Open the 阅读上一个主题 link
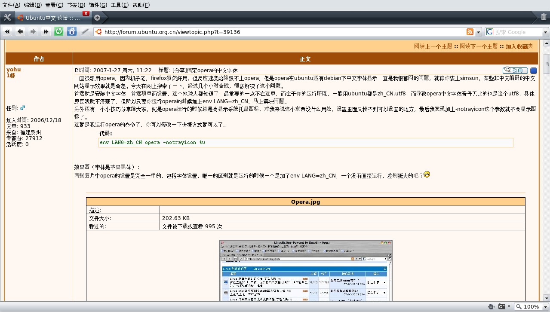 (x=433, y=46)
